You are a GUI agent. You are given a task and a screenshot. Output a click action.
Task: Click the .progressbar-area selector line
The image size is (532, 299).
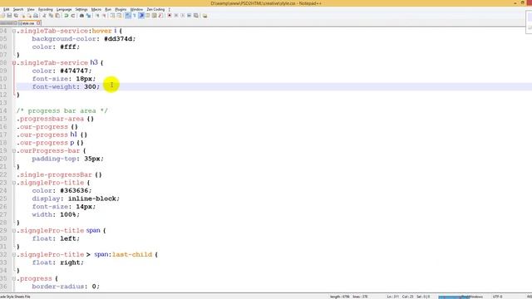[56, 119]
